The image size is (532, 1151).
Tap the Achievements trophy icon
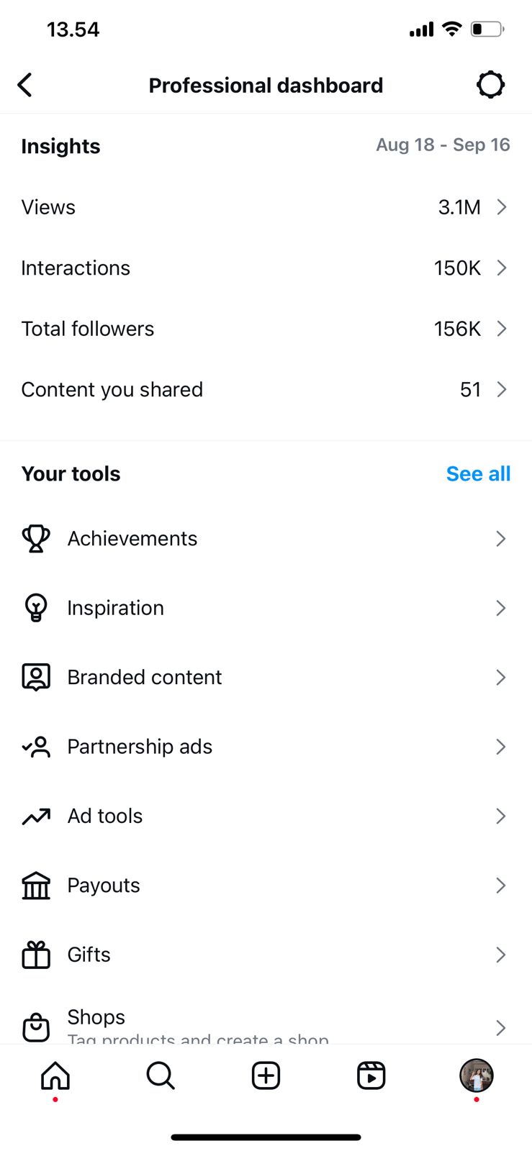(x=36, y=538)
